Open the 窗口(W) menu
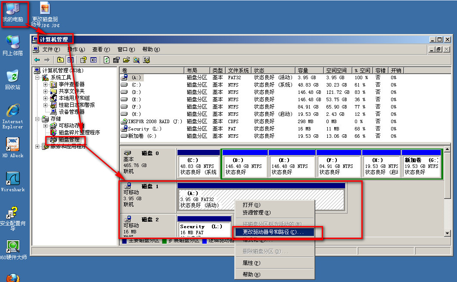Image resolution: width=457 pixels, height=282 pixels. coord(126,50)
